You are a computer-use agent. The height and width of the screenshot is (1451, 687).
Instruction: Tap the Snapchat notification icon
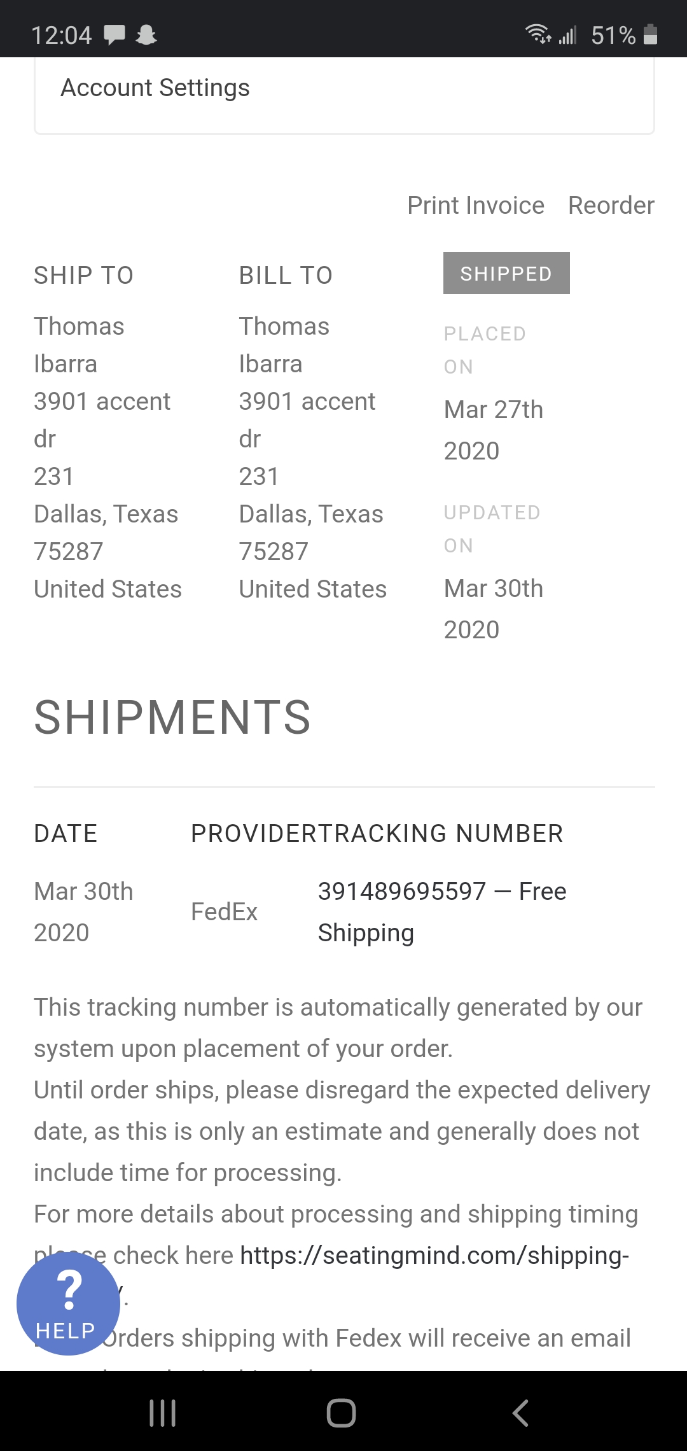coord(146,34)
